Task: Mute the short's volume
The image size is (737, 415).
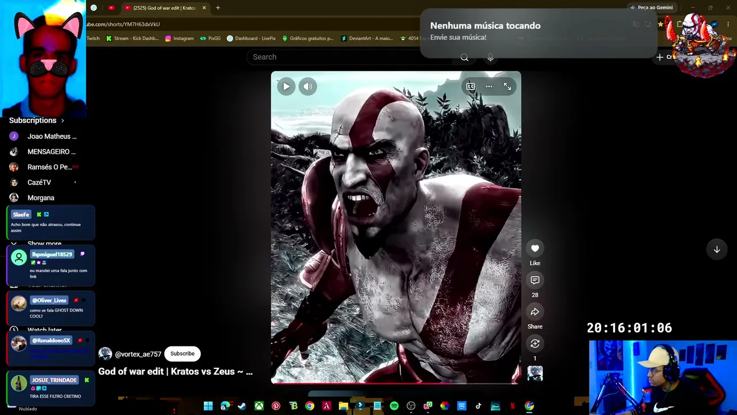Action: (308, 86)
